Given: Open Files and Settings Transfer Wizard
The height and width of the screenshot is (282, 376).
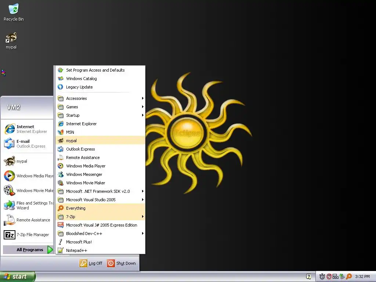Looking at the screenshot, I should point(28,205).
